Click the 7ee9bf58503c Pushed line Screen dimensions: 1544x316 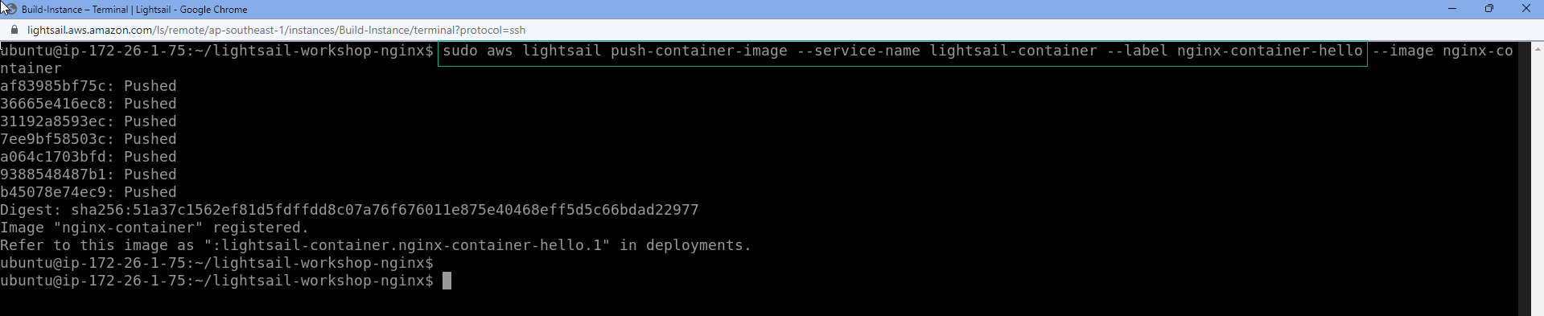coord(89,139)
